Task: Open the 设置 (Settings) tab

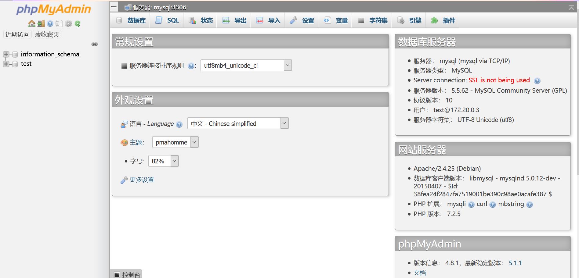Action: click(x=302, y=20)
